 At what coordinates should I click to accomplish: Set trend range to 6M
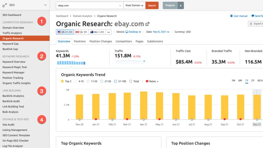240,81
